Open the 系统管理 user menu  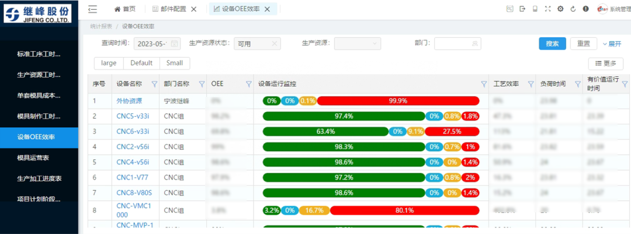point(619,9)
